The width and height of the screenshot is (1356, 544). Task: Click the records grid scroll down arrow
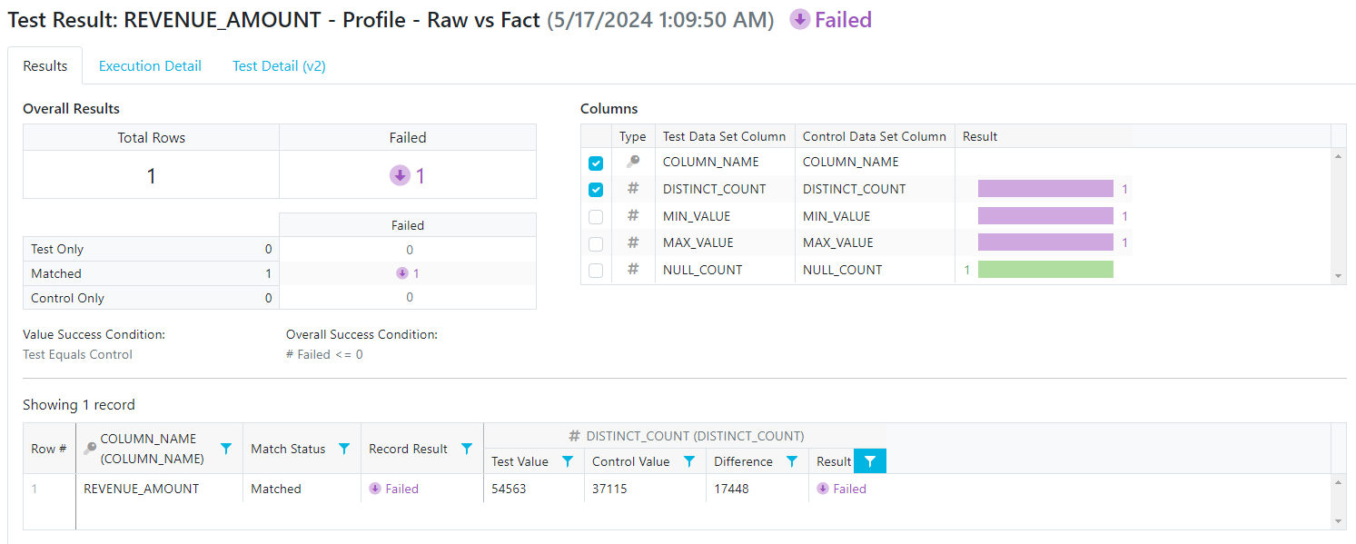pyautogui.click(x=1339, y=521)
